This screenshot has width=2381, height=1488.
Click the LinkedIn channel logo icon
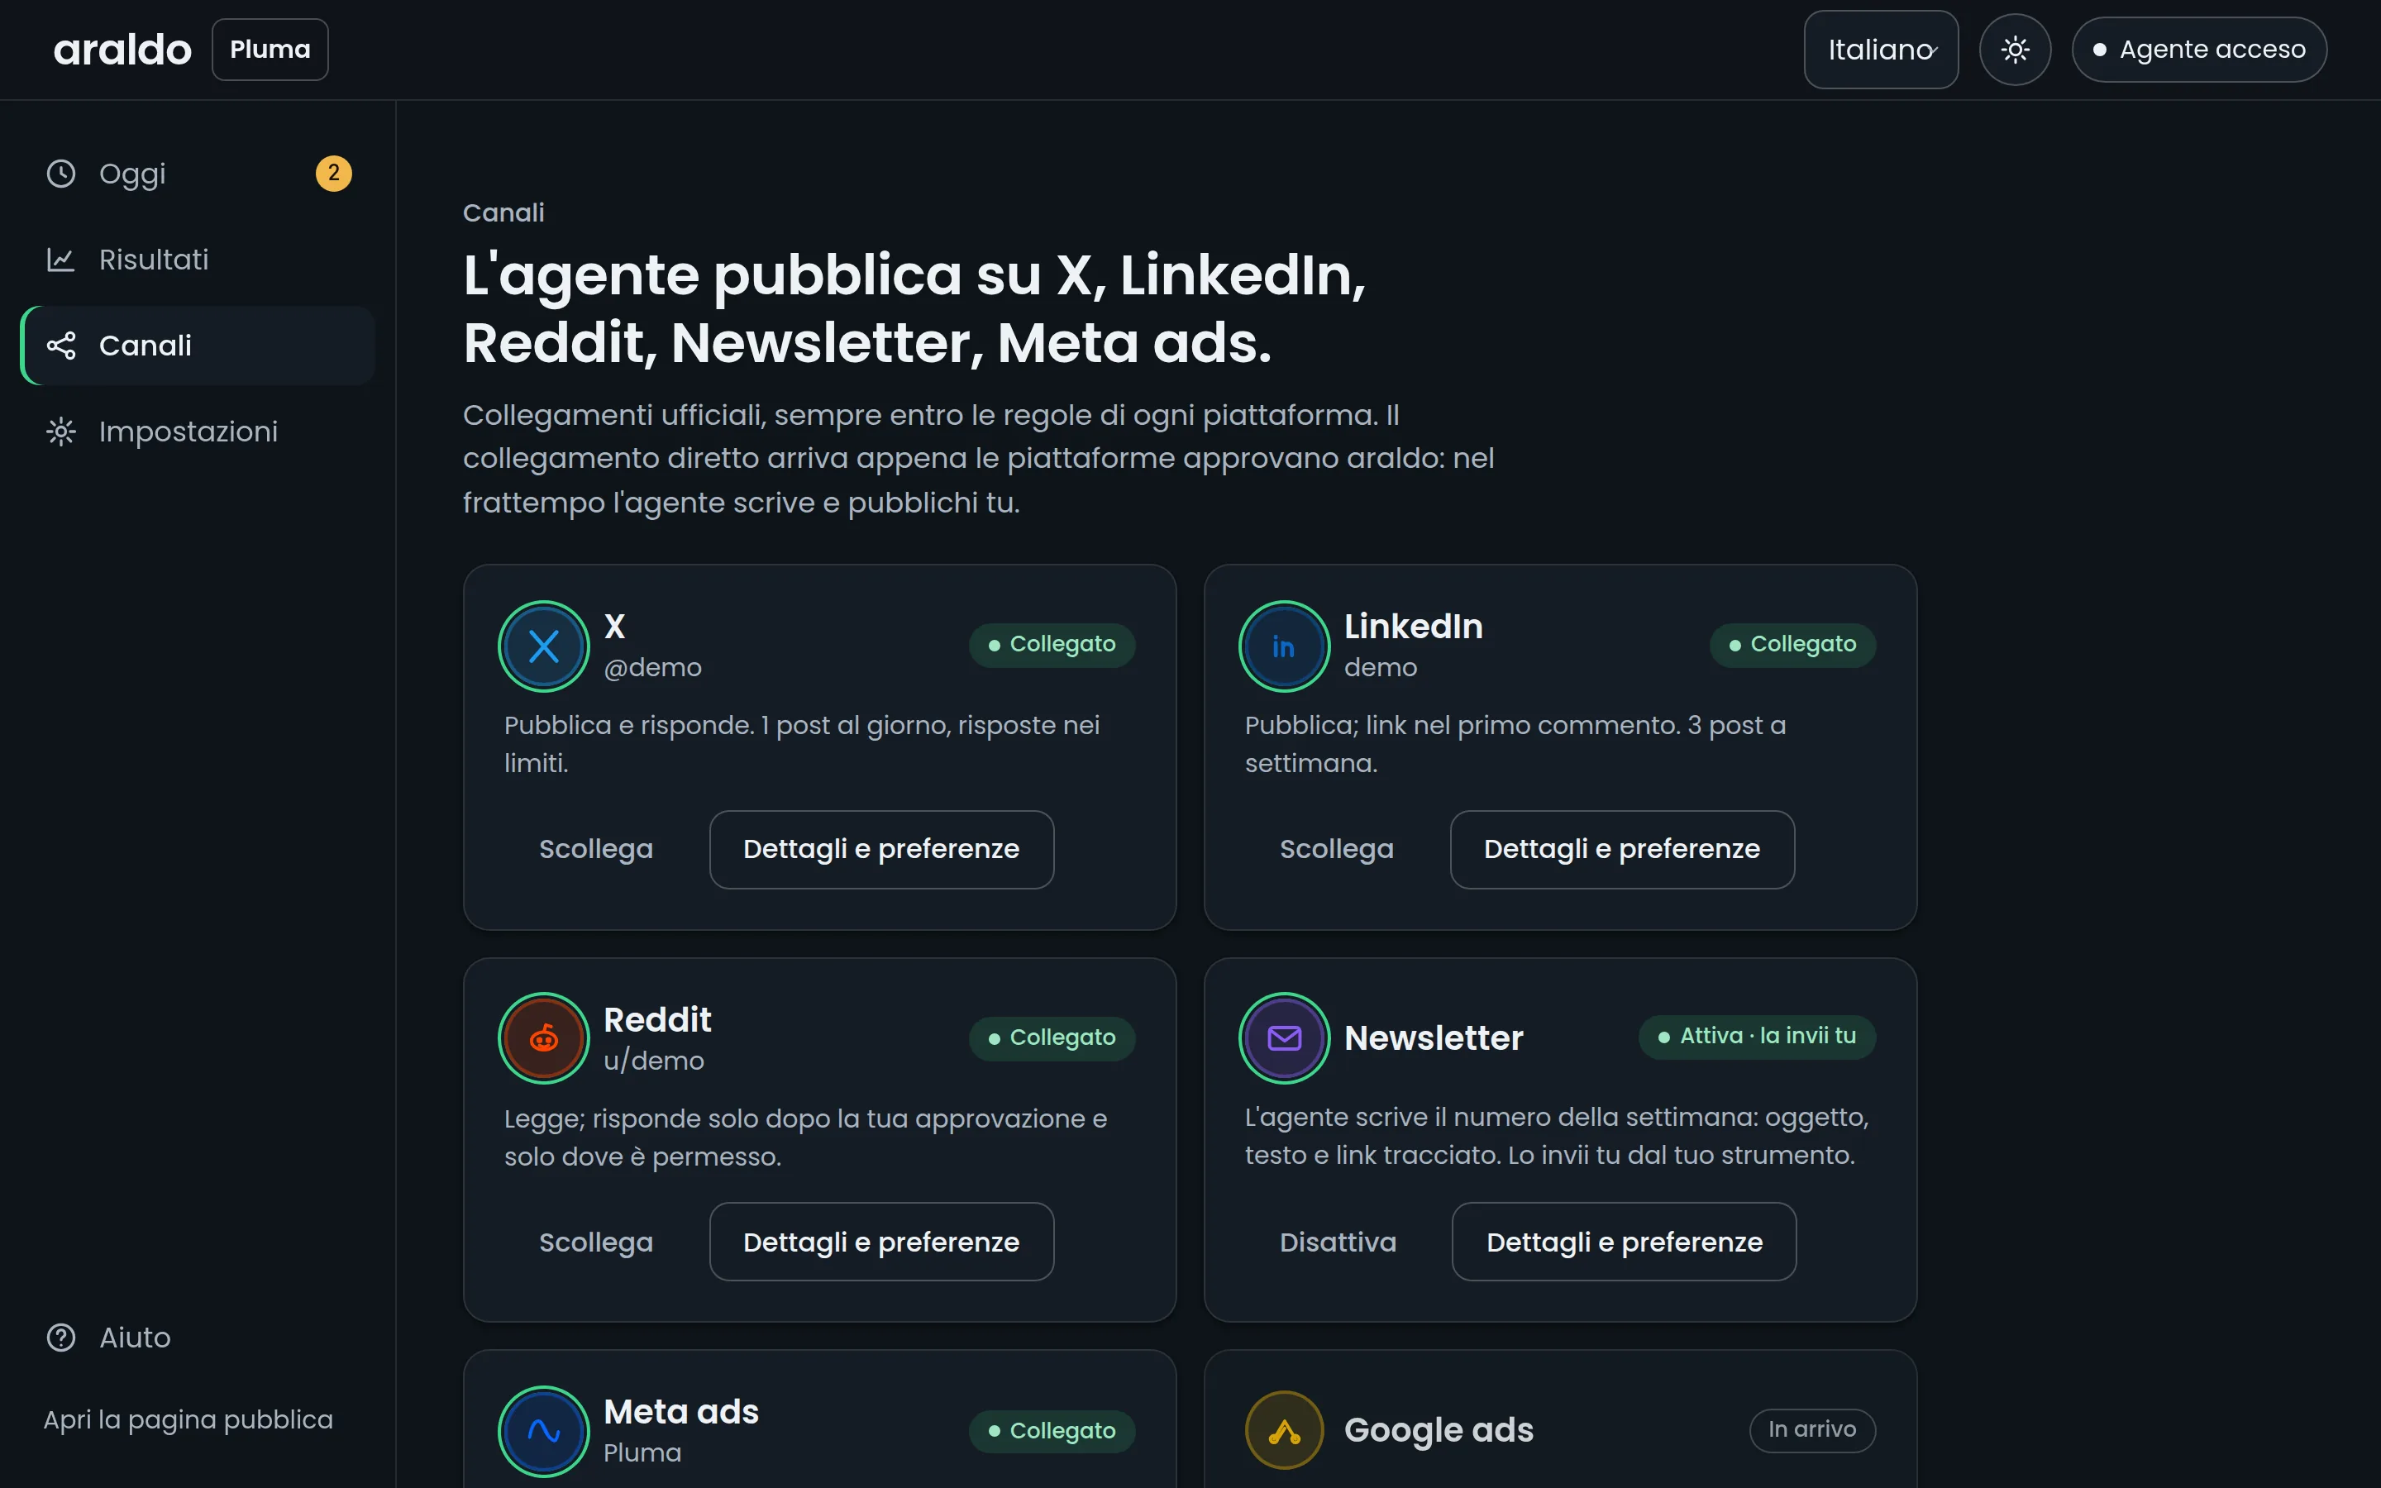(1284, 646)
